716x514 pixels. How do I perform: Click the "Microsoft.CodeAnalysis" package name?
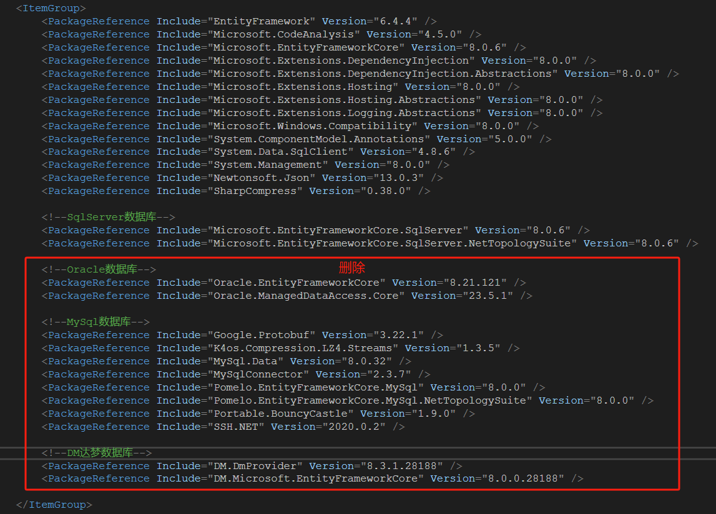pos(283,34)
